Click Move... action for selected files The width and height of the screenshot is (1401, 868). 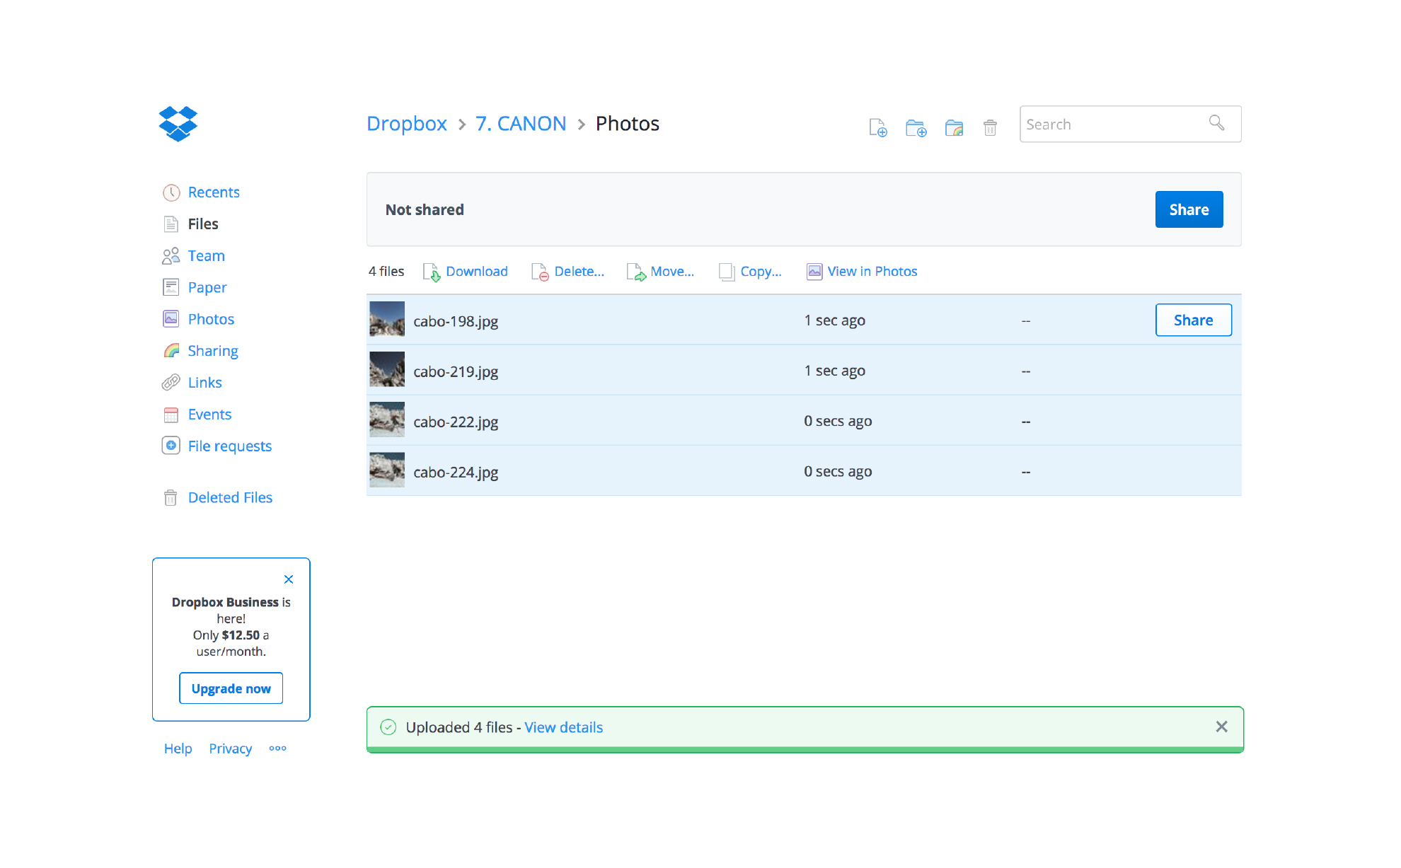[x=671, y=272]
